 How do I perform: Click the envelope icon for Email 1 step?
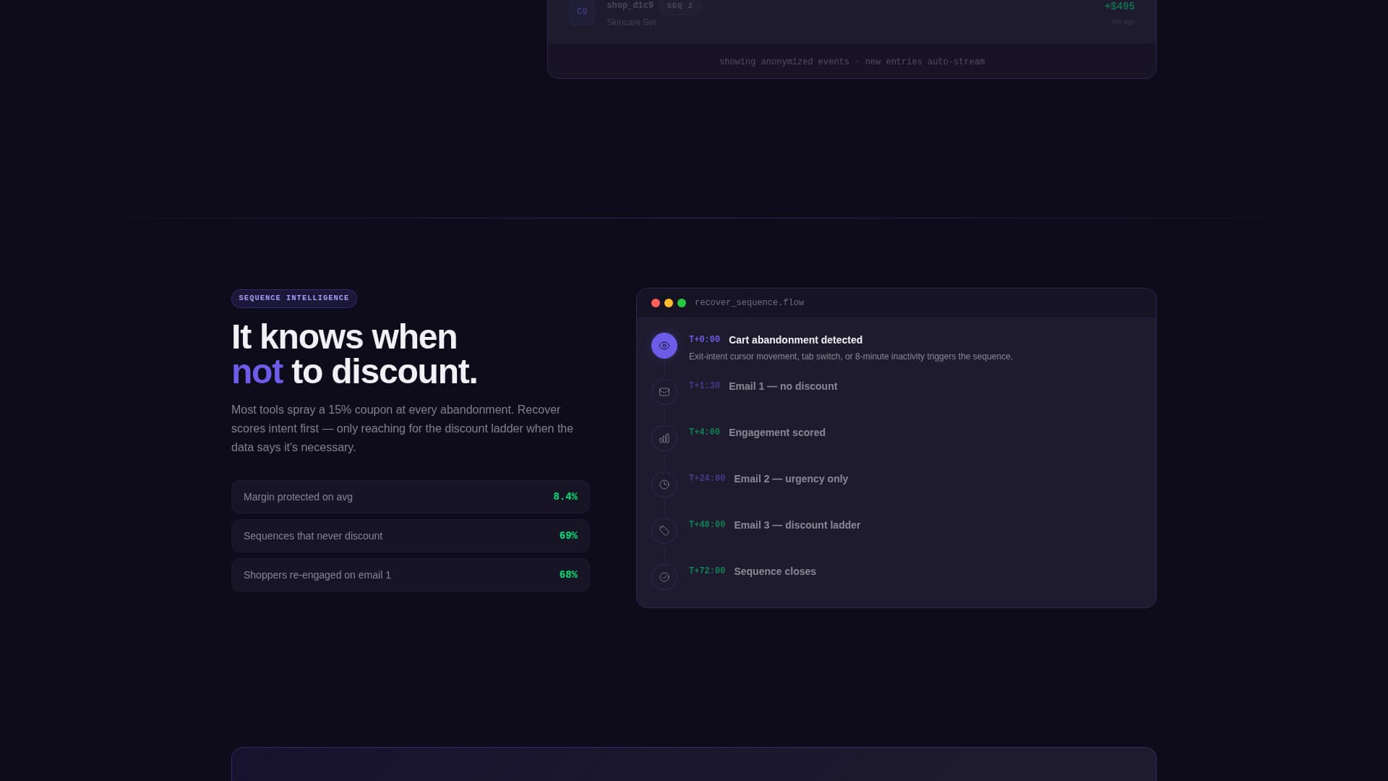pos(664,392)
